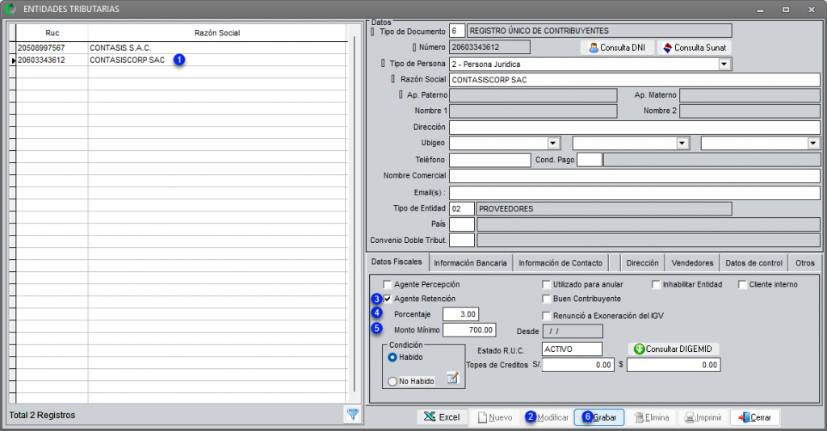Enable the Agente Percepción checkbox

[x=388, y=285]
